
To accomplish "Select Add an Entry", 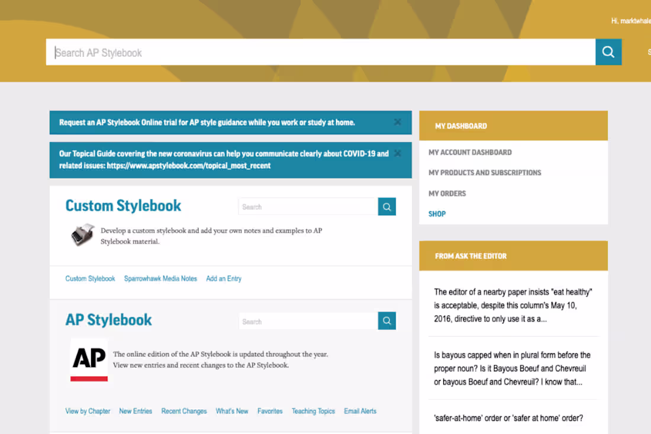I will (223, 278).
